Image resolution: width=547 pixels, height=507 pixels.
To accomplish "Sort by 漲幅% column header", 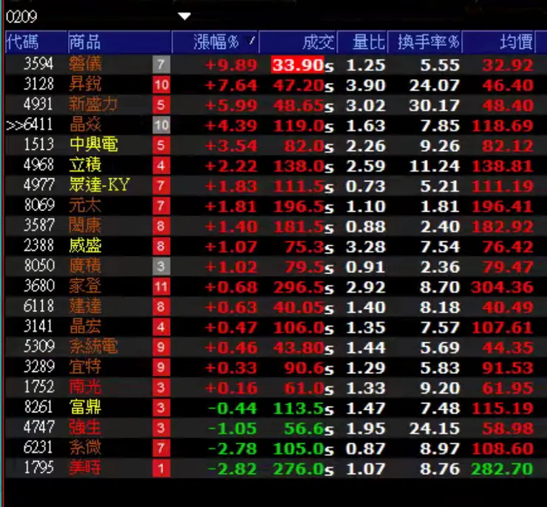I will 216,42.
